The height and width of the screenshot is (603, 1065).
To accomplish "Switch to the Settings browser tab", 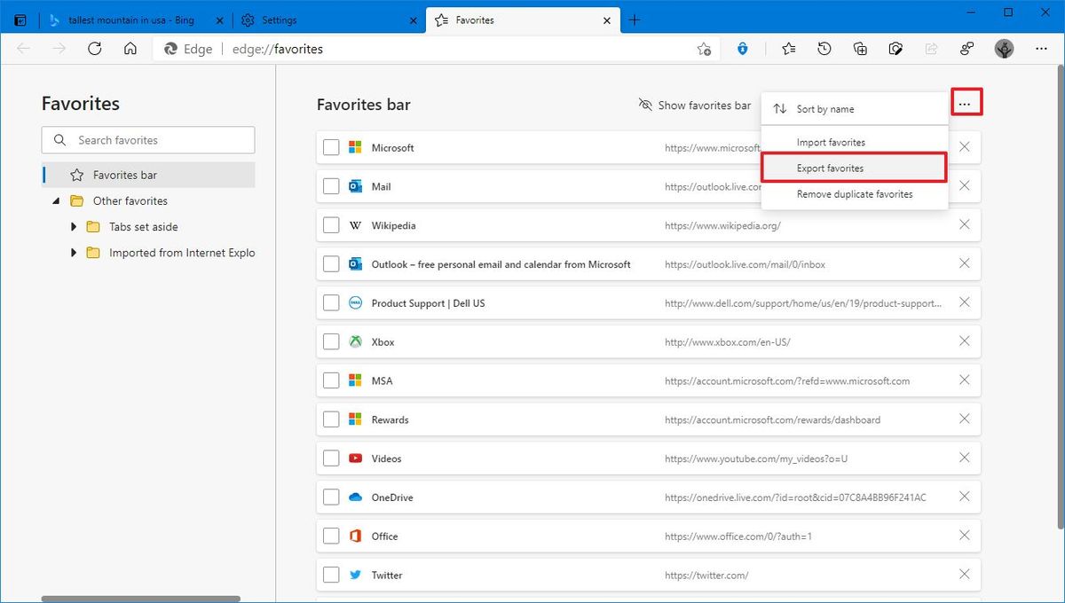I will (x=293, y=20).
